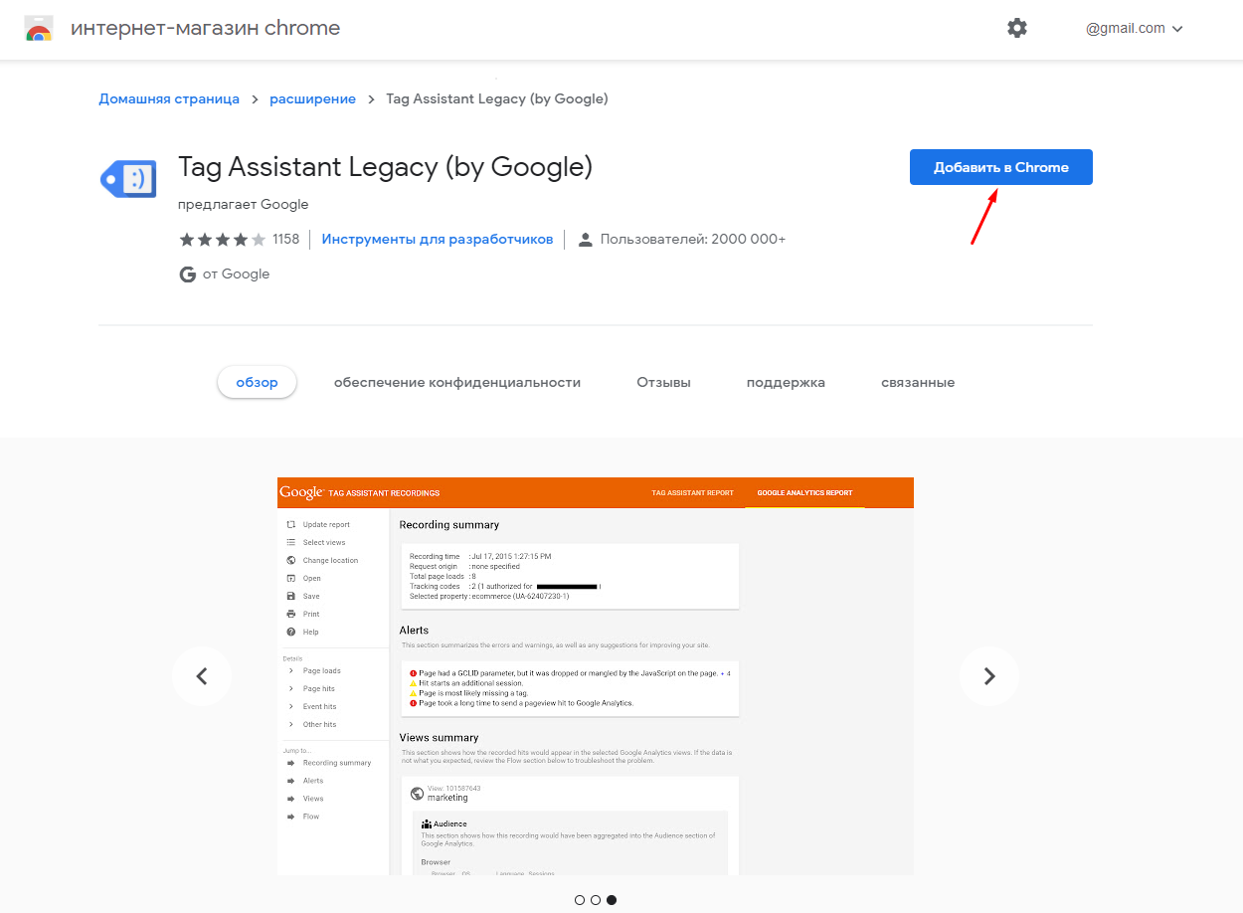Switch to the поддержка tab
Screen dimensions: 1243x913
[x=786, y=383]
